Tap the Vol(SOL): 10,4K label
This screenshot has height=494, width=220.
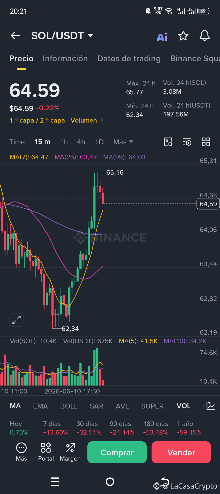33,341
